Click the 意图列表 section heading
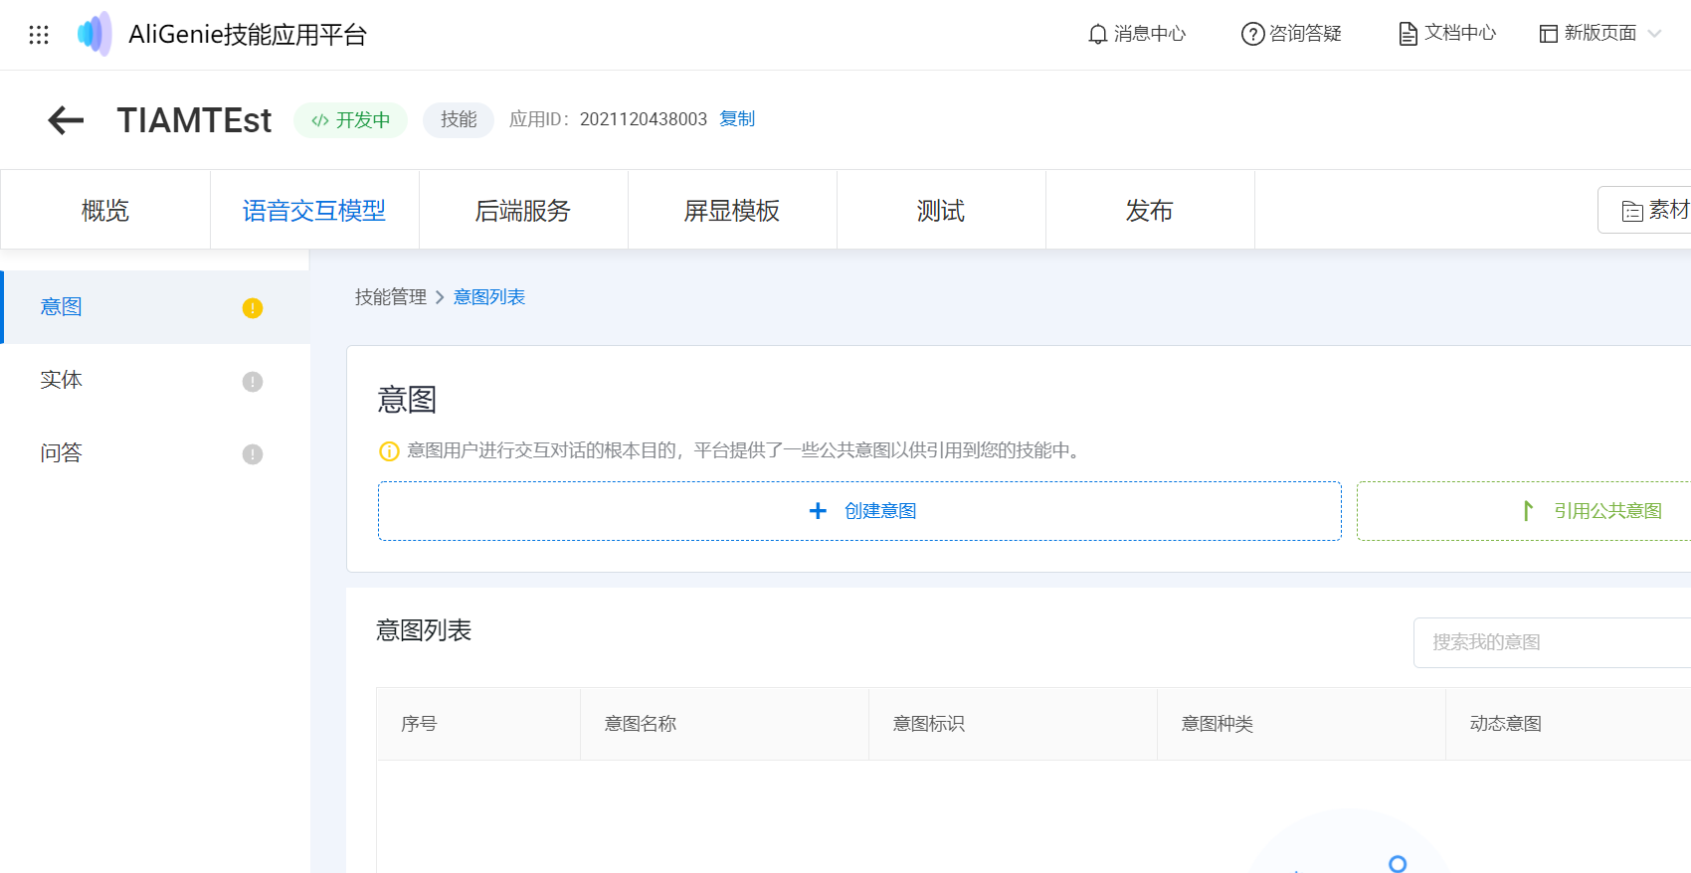Image resolution: width=1691 pixels, height=873 pixels. pyautogui.click(x=424, y=630)
